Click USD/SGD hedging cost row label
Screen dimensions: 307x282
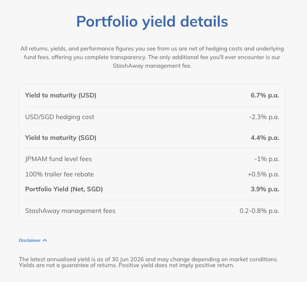[59, 117]
